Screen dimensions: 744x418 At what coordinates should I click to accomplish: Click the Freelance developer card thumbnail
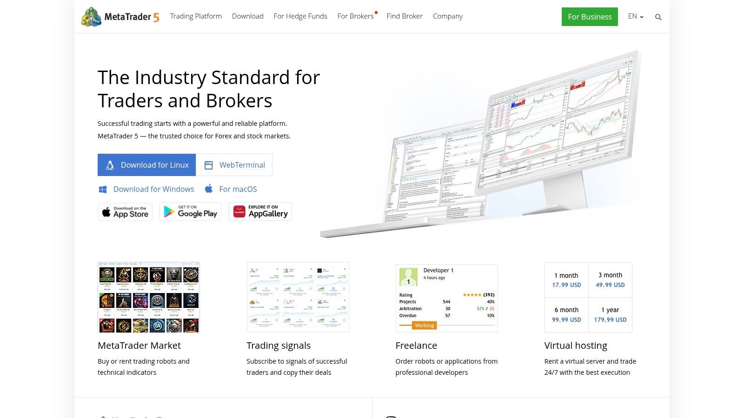[447, 298]
